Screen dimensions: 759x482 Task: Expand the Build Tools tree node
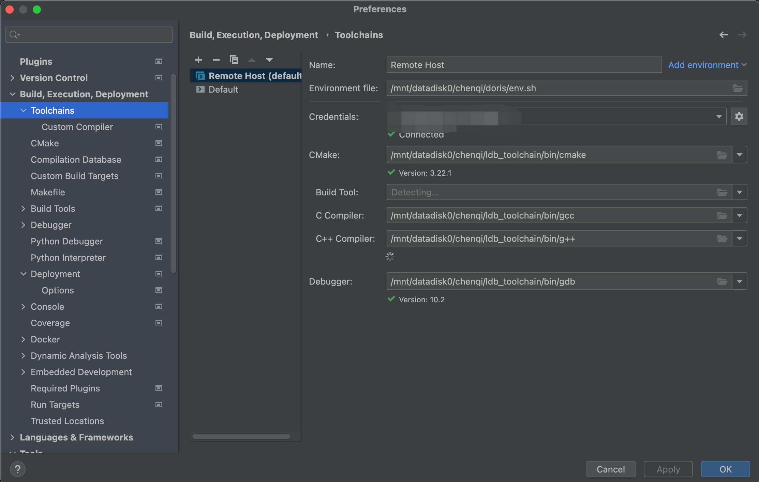point(23,209)
